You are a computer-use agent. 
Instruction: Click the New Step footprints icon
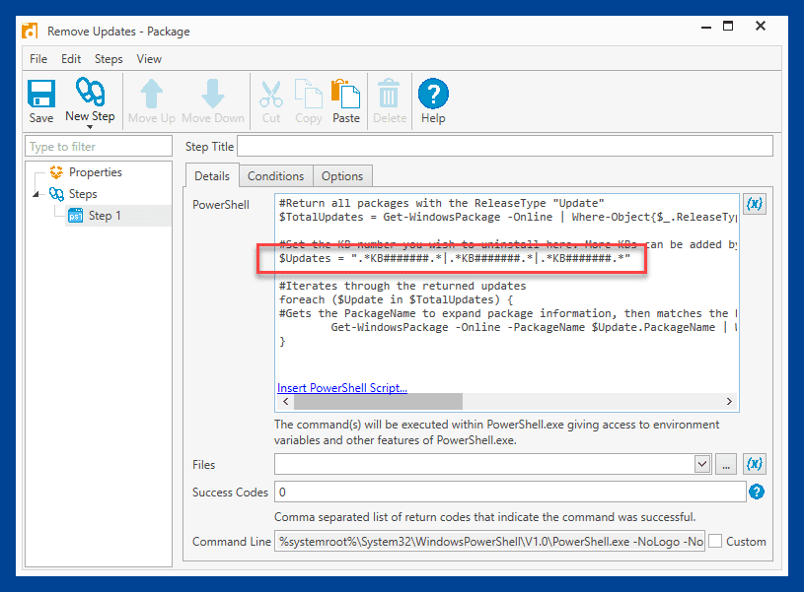(x=90, y=92)
